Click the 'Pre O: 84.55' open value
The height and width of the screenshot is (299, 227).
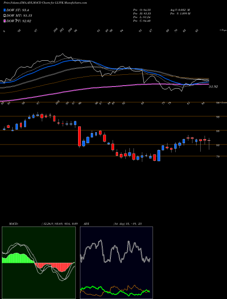(x=142, y=10)
